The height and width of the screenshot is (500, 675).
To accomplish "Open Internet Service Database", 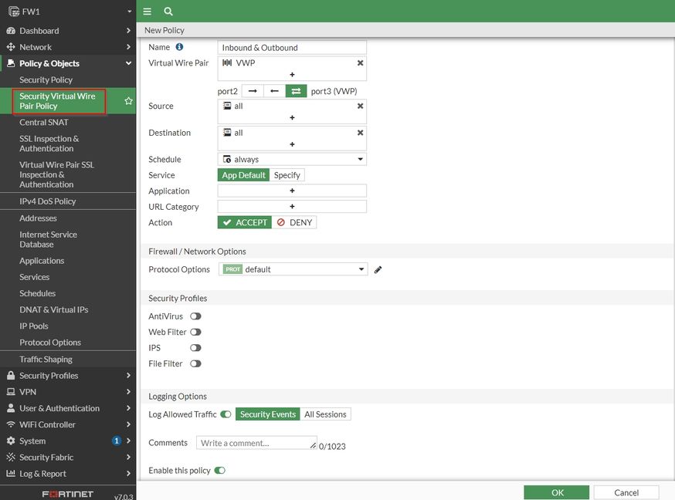I will point(48,239).
